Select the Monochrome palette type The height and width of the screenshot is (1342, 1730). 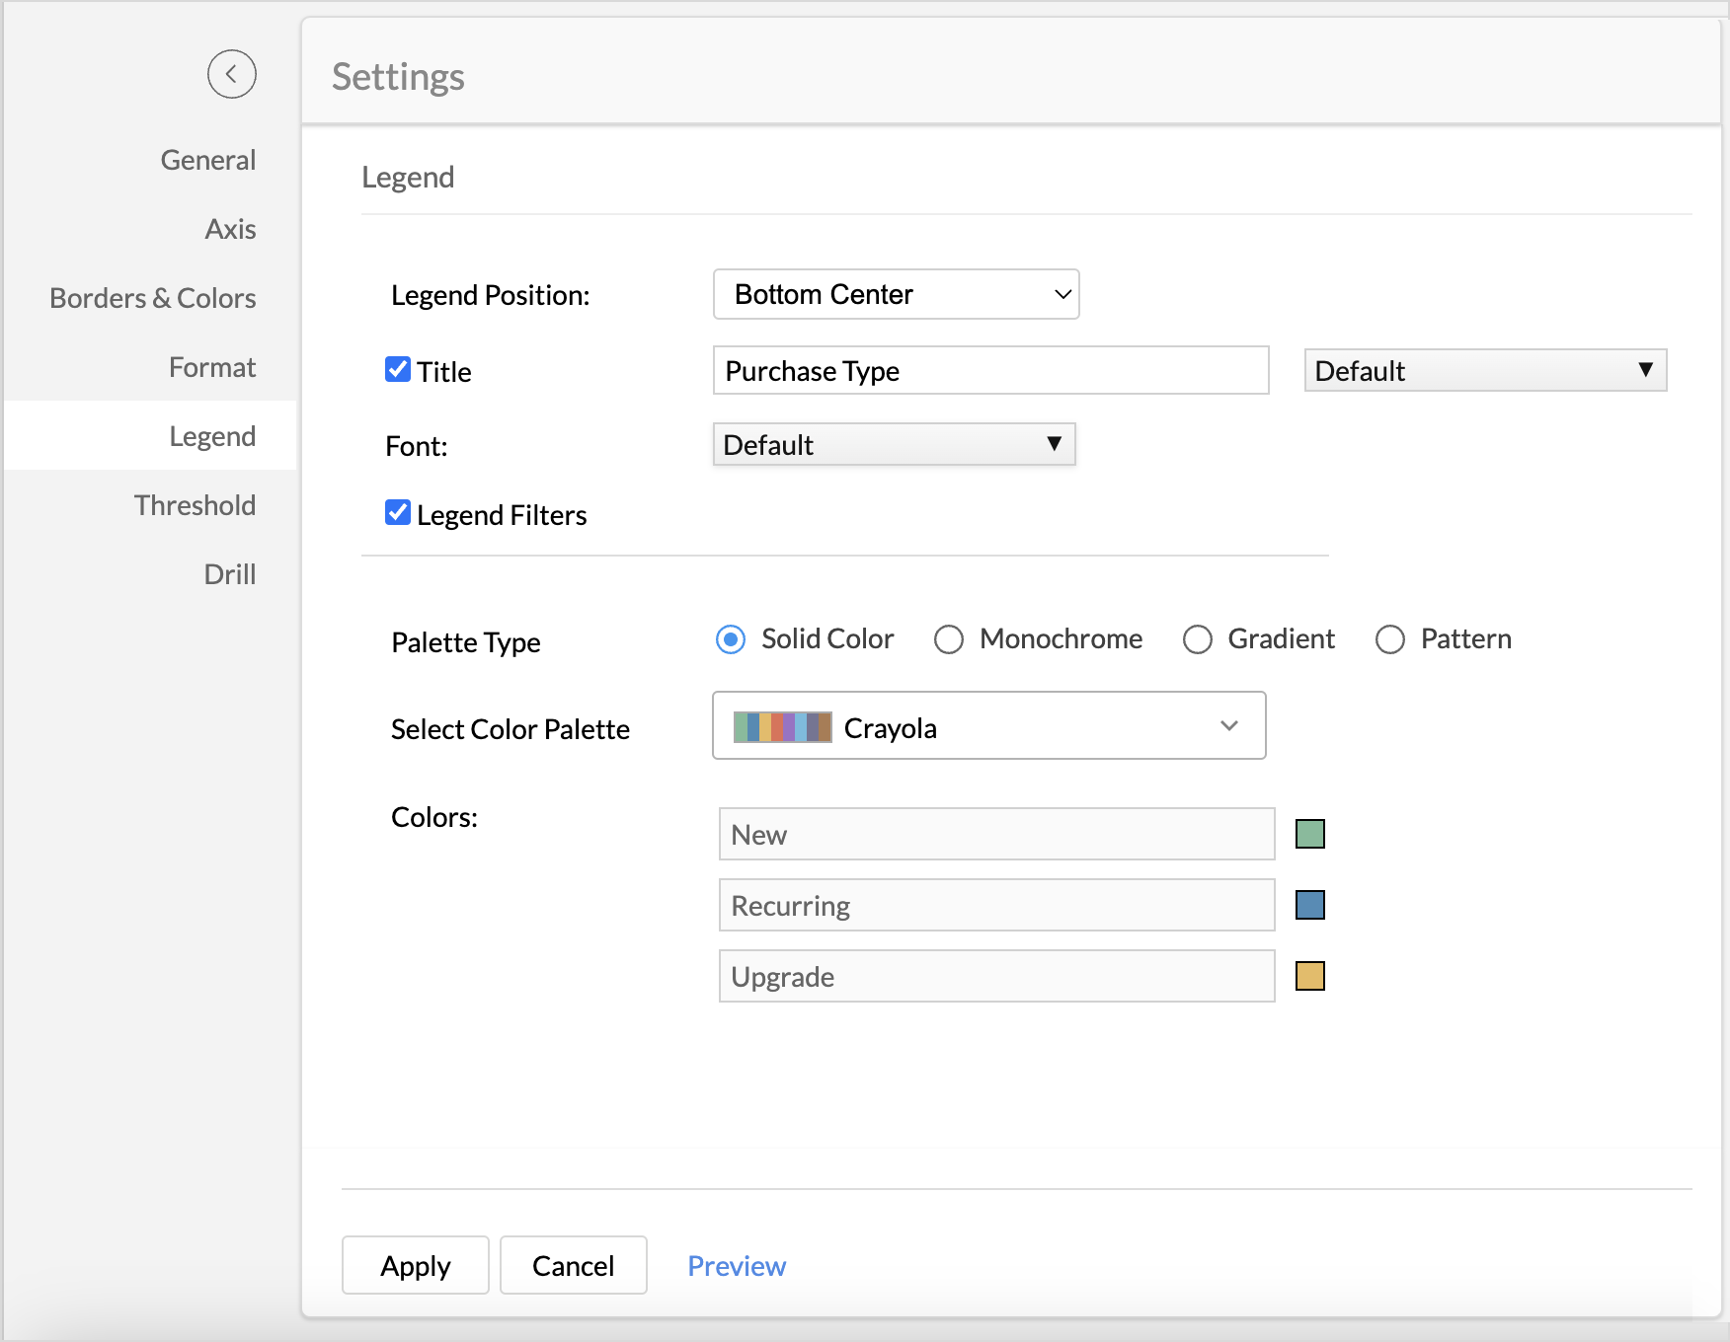[949, 639]
